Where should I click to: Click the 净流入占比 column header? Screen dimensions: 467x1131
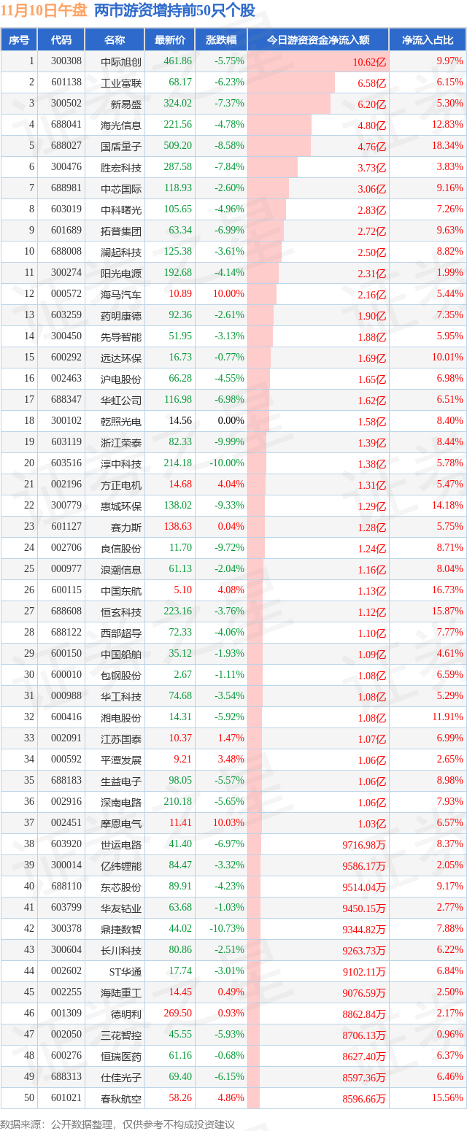428,40
